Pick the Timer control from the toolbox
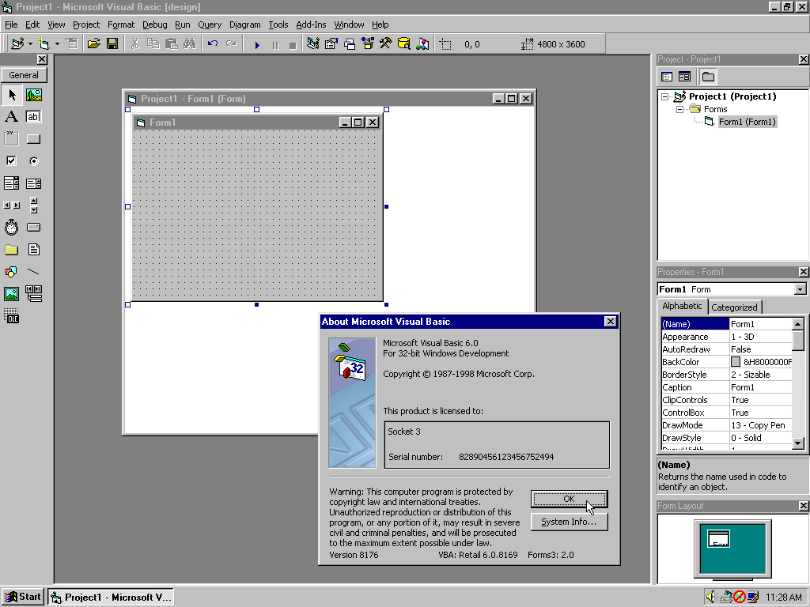This screenshot has width=810, height=607. [11, 228]
